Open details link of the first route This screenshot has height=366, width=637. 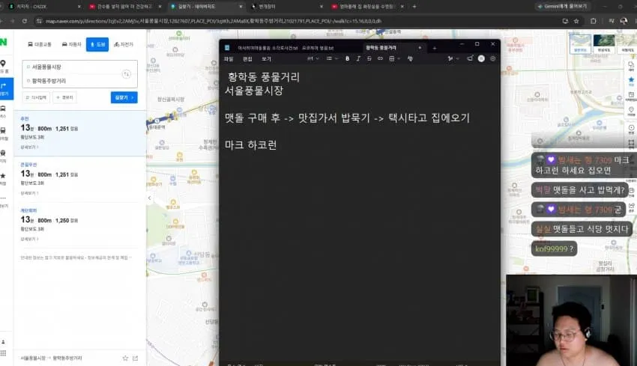click(x=29, y=147)
